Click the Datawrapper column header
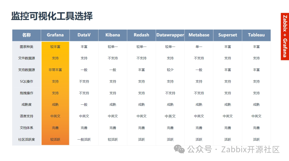The height and width of the screenshot is (161, 289). click(170, 35)
